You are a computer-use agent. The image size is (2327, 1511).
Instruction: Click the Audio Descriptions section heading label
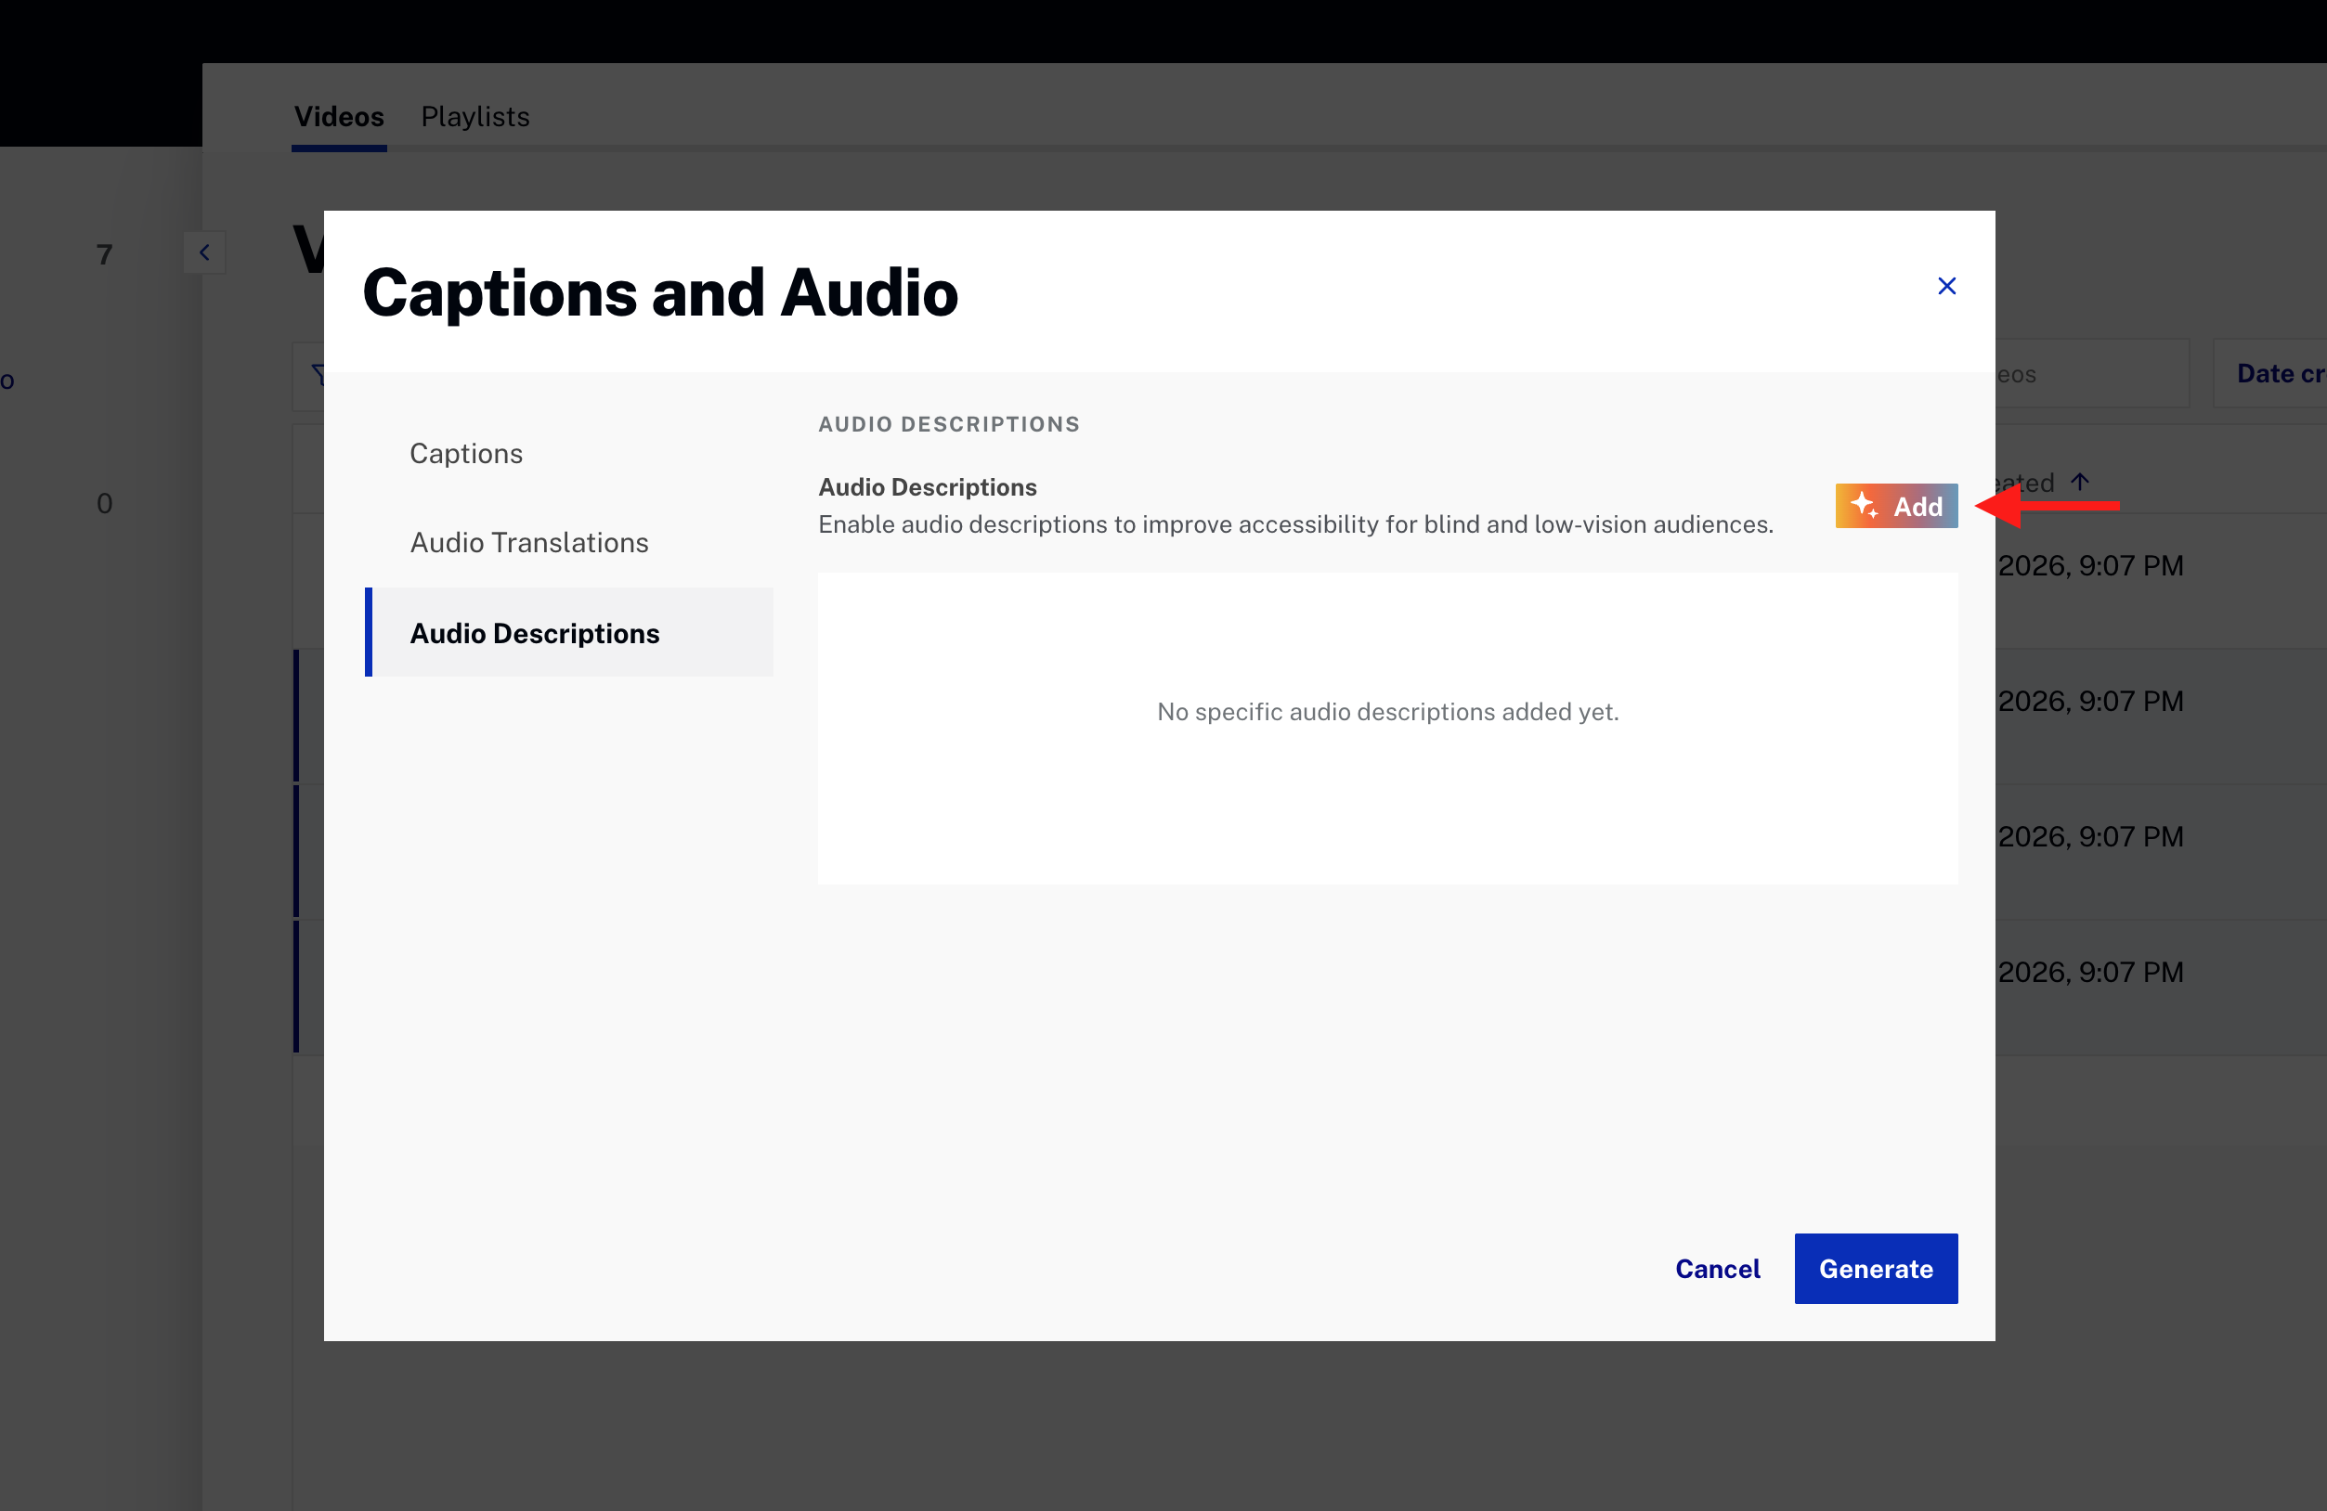click(x=948, y=423)
